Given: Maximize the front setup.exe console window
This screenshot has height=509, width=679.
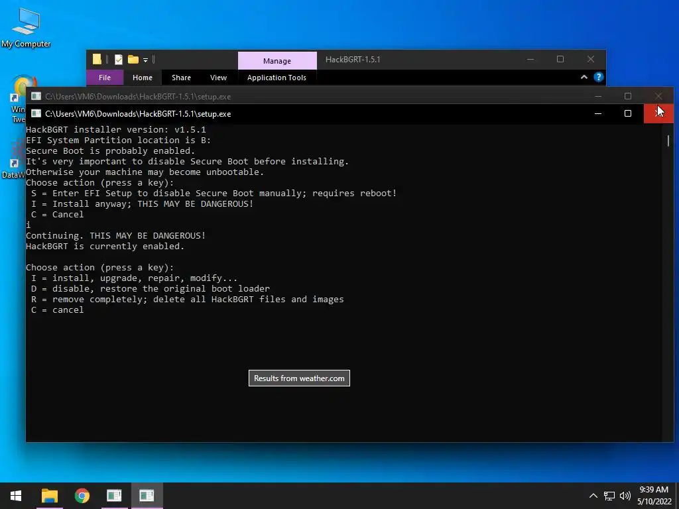Looking at the screenshot, I should [628, 113].
